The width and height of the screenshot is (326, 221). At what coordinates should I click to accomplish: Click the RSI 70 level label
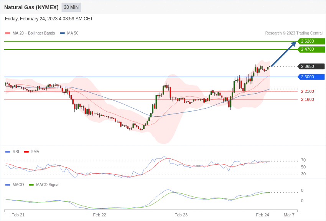coord(303,160)
